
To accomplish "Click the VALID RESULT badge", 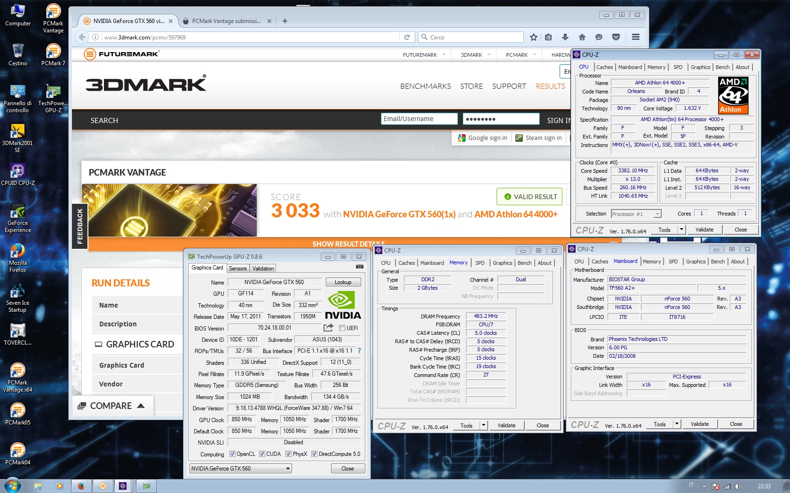I will [530, 197].
